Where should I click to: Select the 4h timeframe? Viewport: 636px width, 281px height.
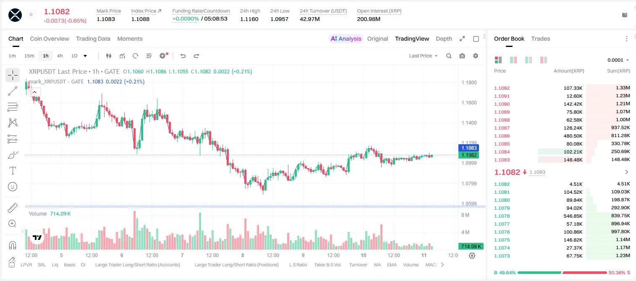[x=60, y=56]
